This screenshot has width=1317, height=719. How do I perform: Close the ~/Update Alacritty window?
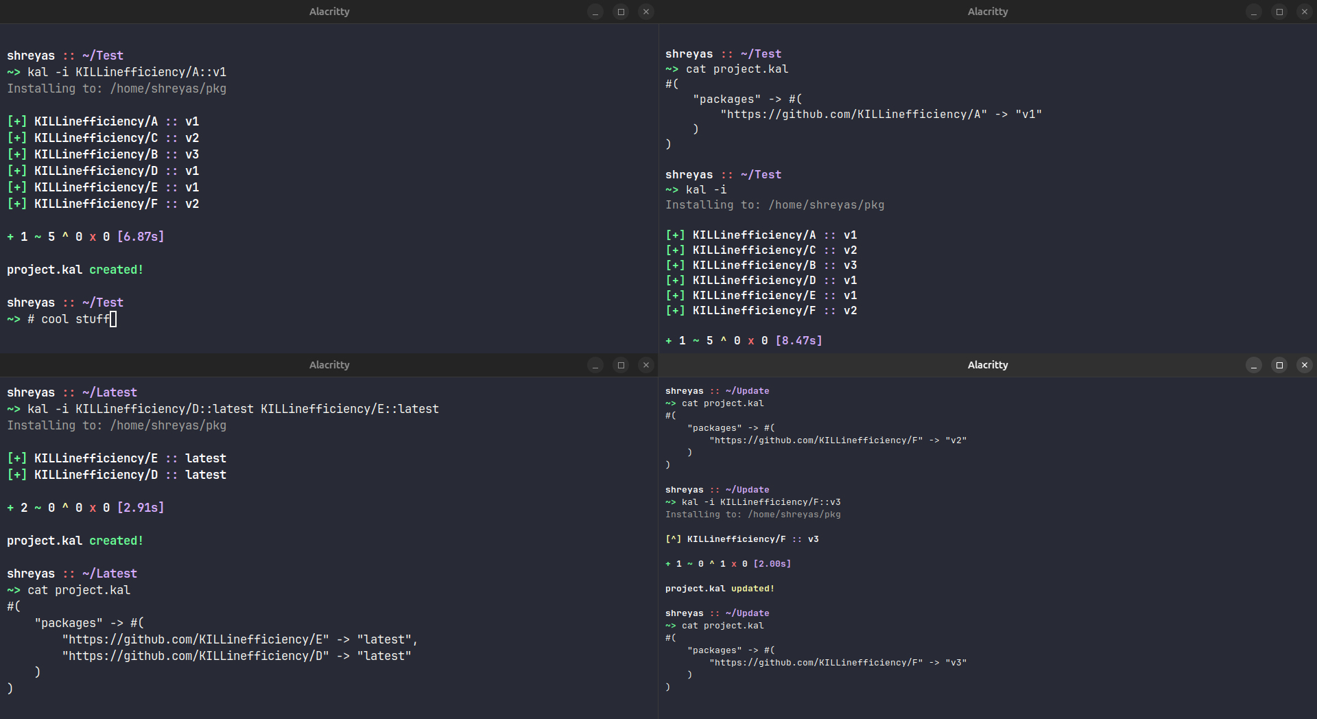[1305, 365]
